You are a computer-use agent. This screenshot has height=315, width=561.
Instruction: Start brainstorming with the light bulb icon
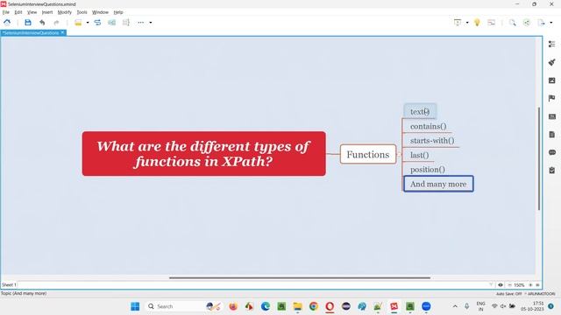tap(477, 23)
